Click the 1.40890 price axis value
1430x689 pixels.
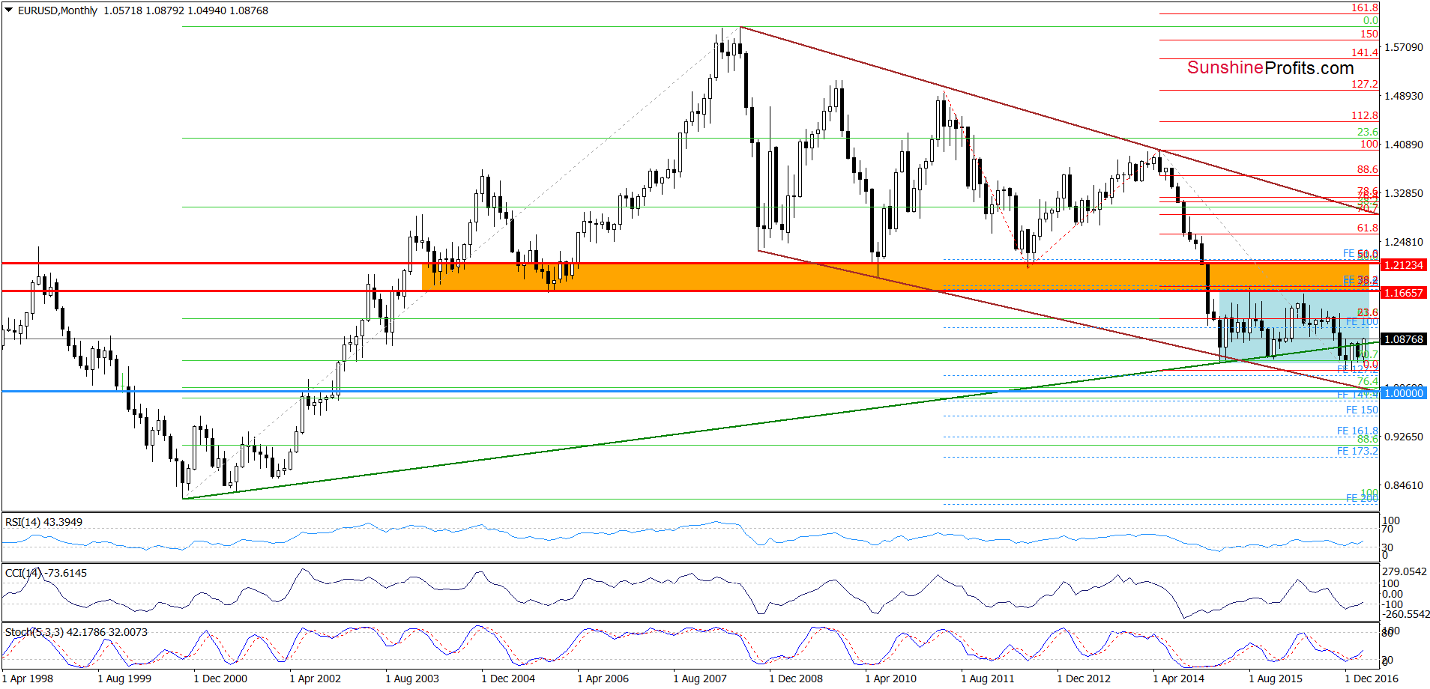(x=1403, y=145)
